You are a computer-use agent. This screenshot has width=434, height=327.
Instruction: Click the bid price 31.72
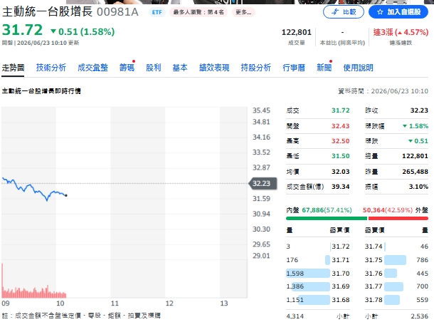[341, 246]
